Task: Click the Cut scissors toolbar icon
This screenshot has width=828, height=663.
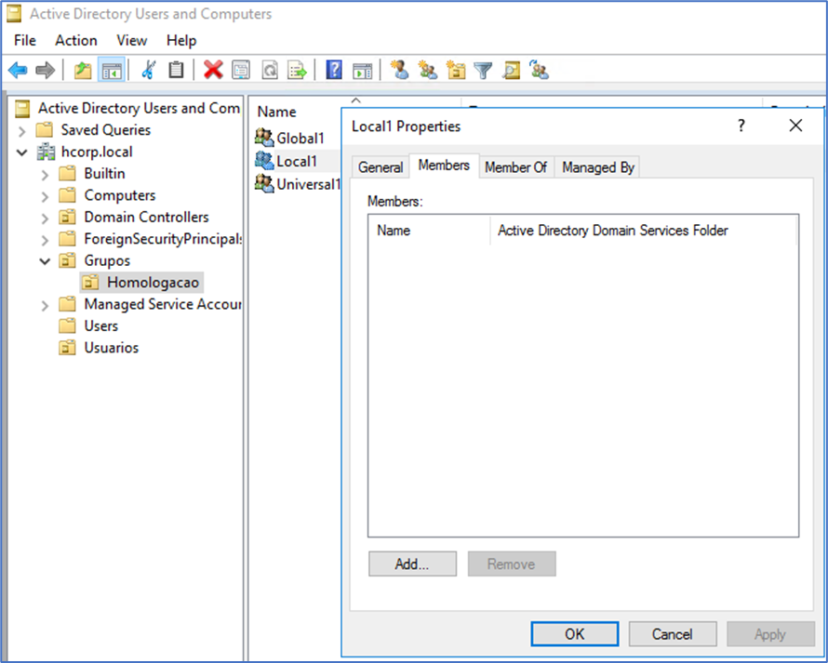Action: coord(147,70)
